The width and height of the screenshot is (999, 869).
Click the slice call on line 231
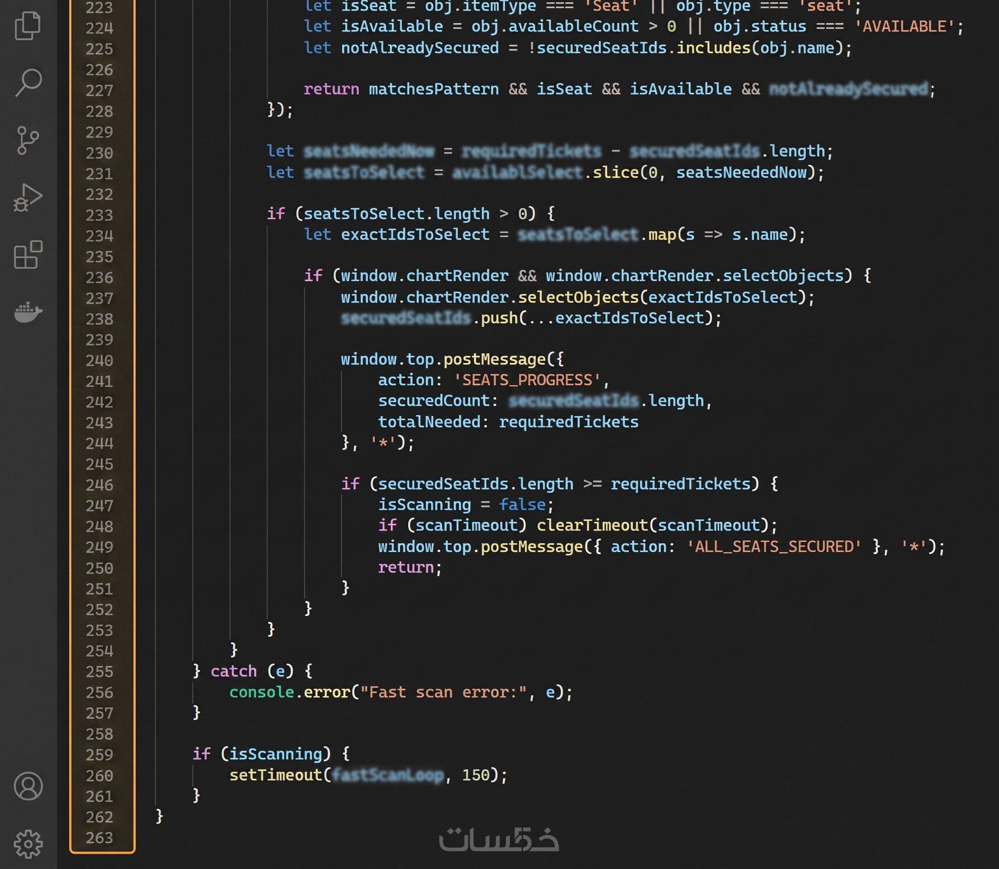[x=615, y=172]
